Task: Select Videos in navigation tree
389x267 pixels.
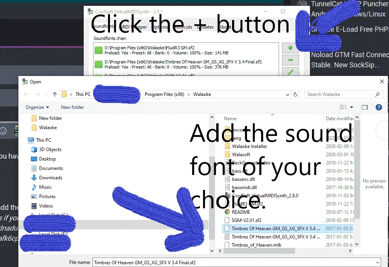Action: [42, 206]
